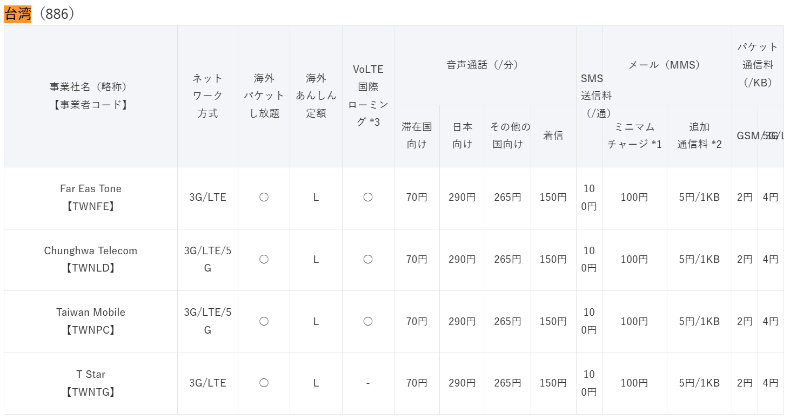Click the highlighted 台湾 heading text
This screenshot has width=790, height=420.
(x=18, y=14)
